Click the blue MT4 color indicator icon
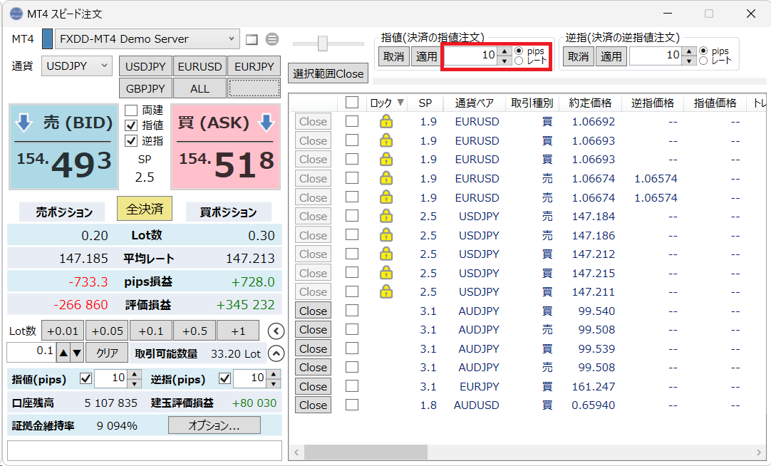This screenshot has height=466, width=771. [48, 38]
